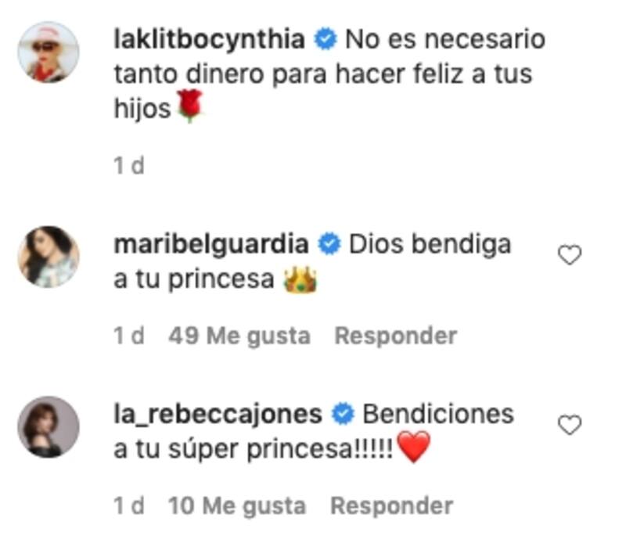View the 10 Me gusta likes list
This screenshot has width=626, height=543.
(x=237, y=506)
